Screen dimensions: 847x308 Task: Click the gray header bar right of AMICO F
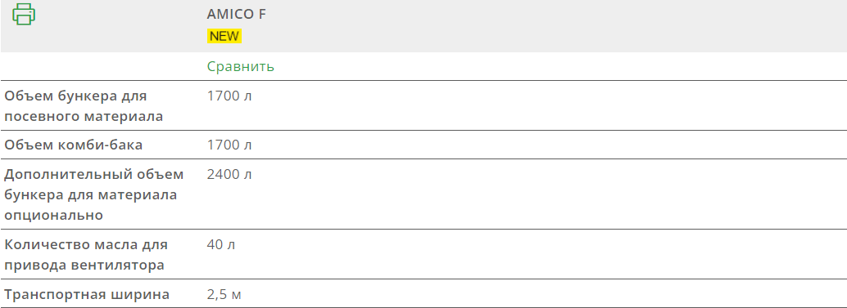556,26
